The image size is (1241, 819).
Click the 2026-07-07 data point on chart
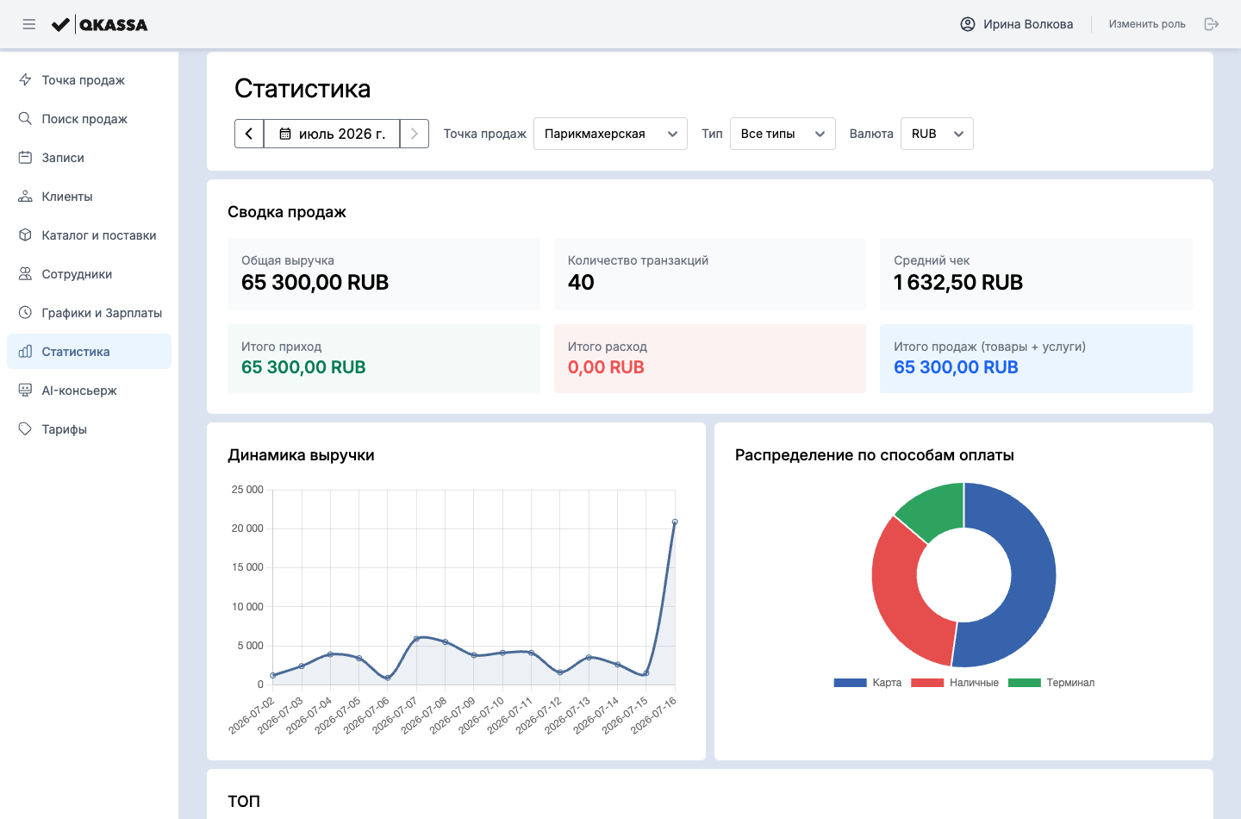point(416,639)
